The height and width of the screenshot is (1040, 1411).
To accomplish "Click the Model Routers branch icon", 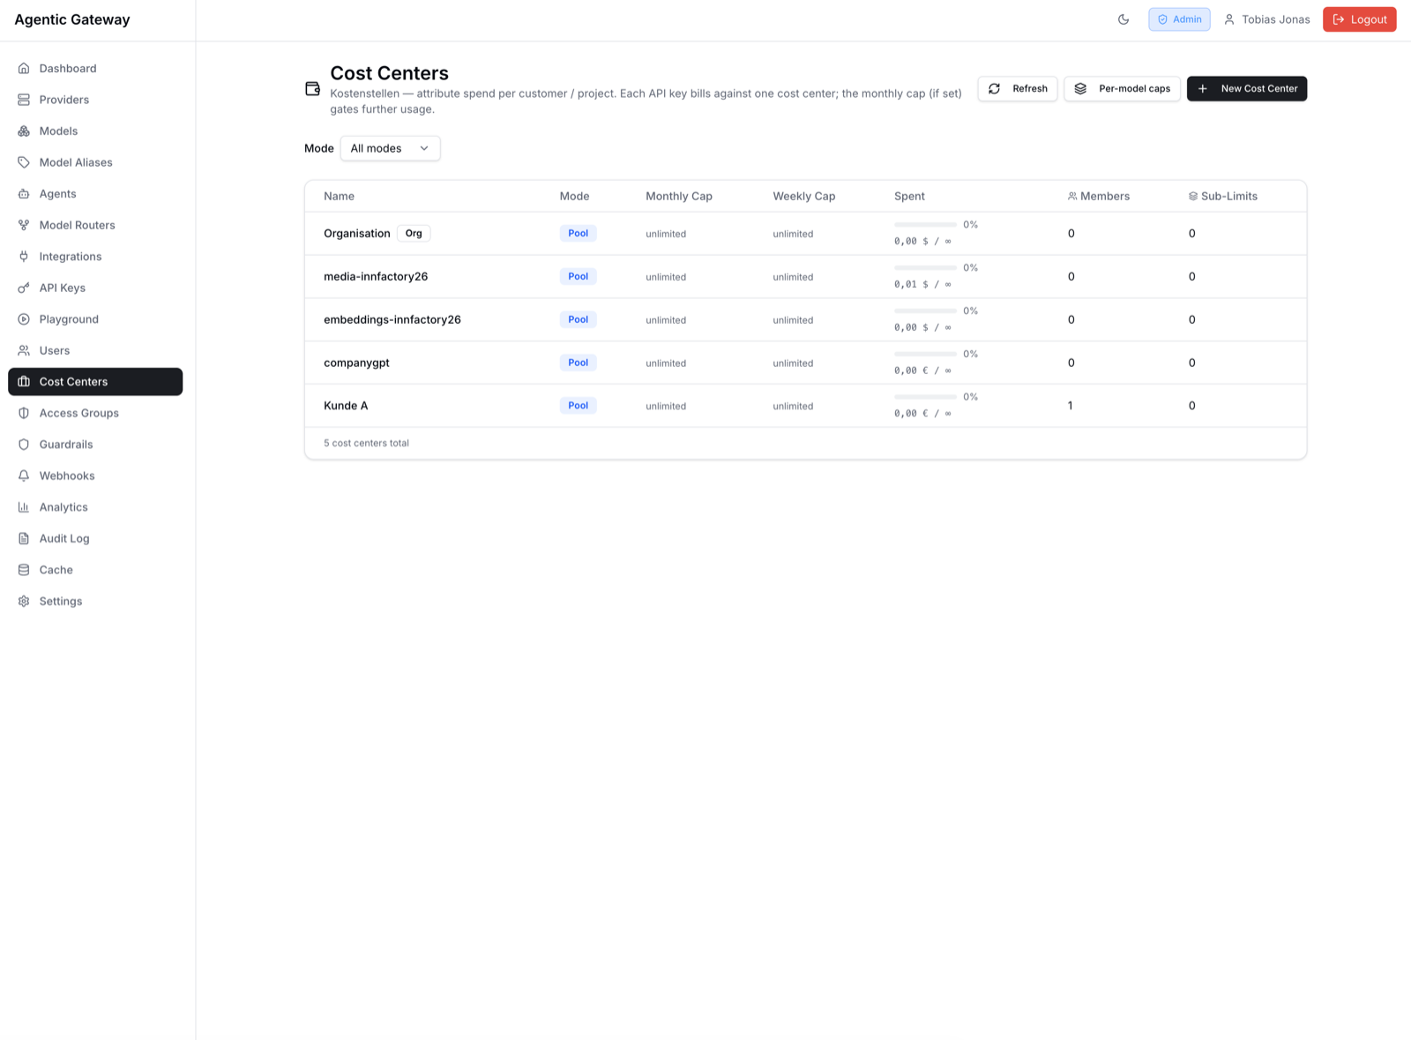I will point(24,225).
